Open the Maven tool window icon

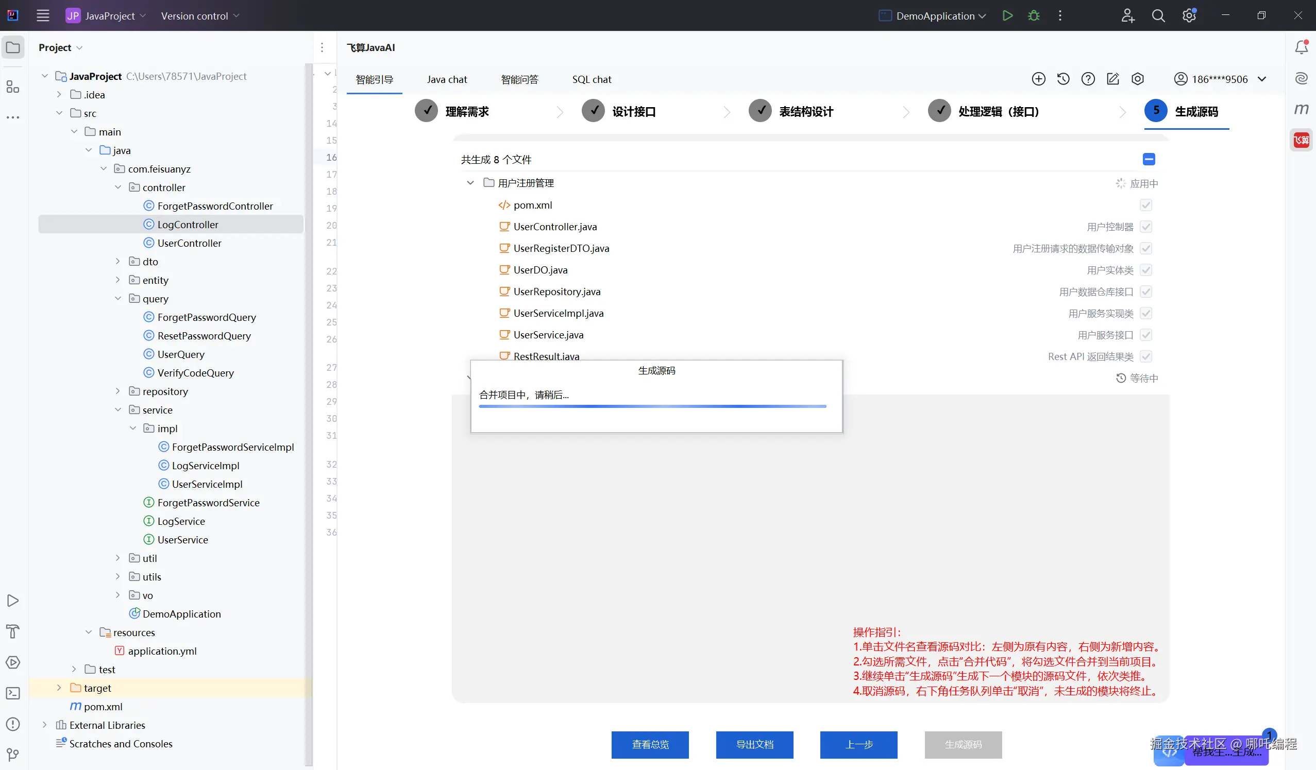click(x=1301, y=109)
